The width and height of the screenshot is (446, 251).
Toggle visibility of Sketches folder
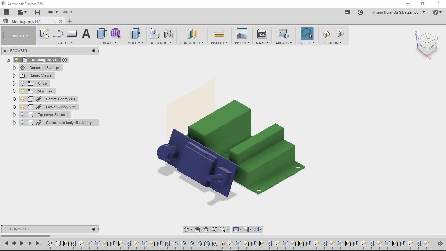click(x=22, y=91)
